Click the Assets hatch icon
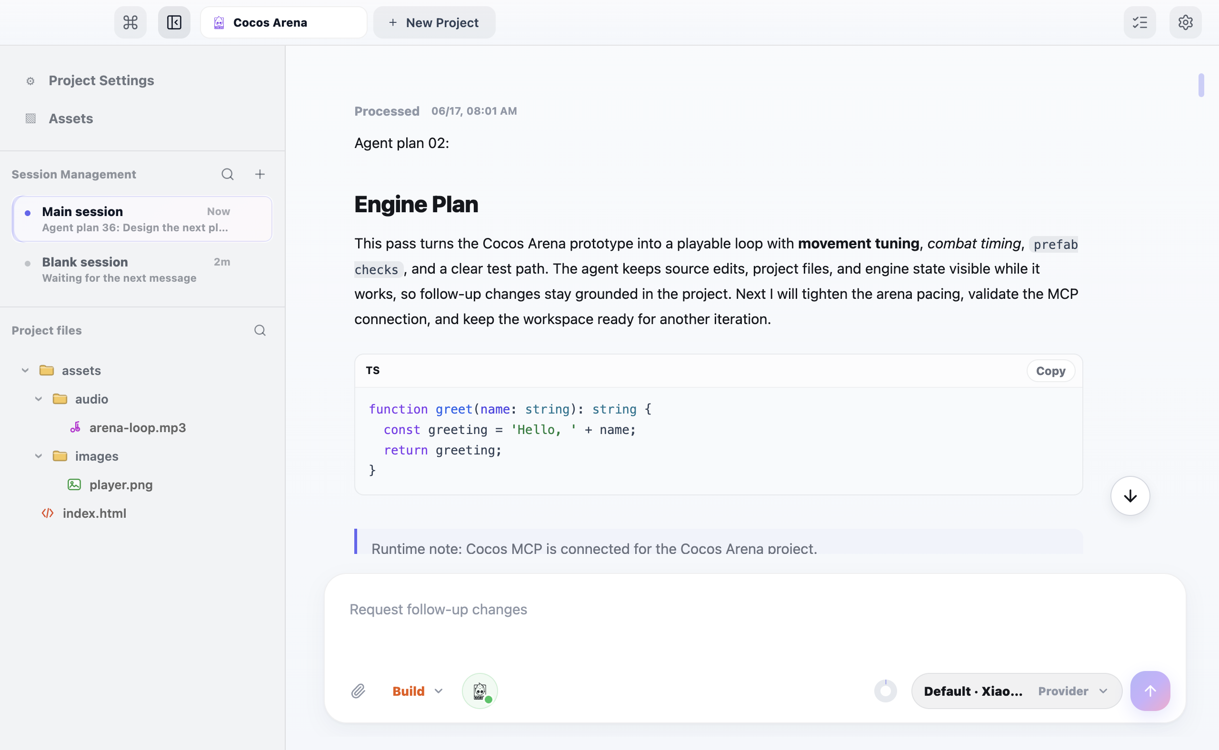 pyautogui.click(x=31, y=118)
